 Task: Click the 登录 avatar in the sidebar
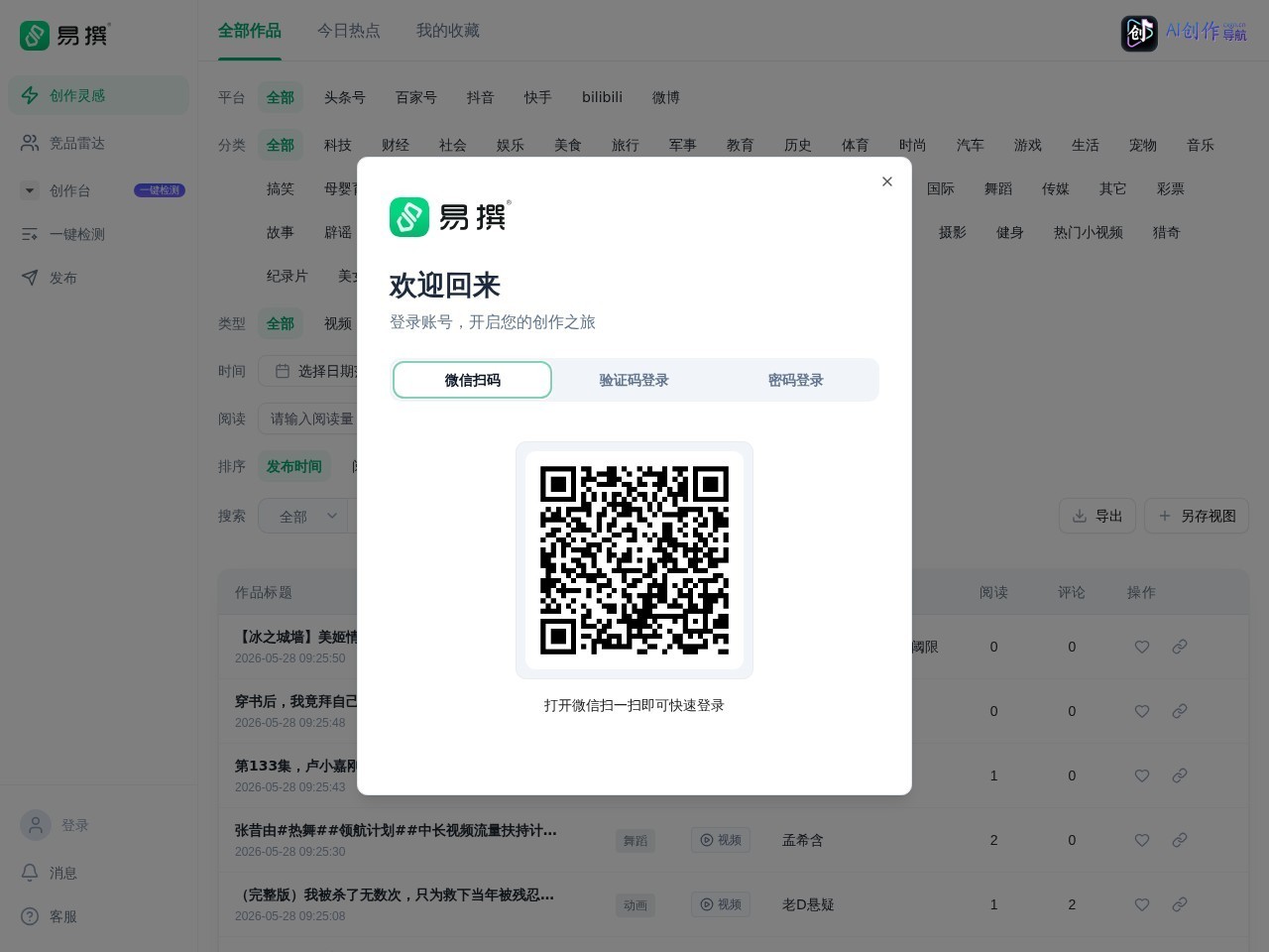click(36, 825)
